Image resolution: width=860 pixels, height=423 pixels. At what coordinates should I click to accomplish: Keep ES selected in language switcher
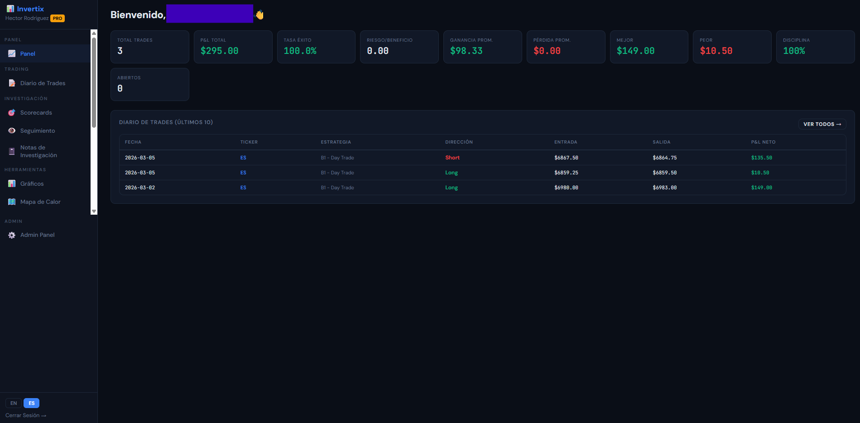(31, 403)
